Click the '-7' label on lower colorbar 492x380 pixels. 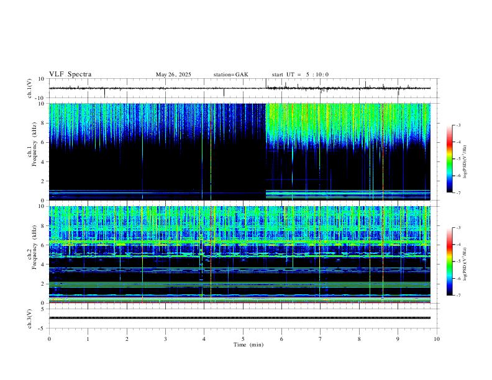(x=458, y=296)
